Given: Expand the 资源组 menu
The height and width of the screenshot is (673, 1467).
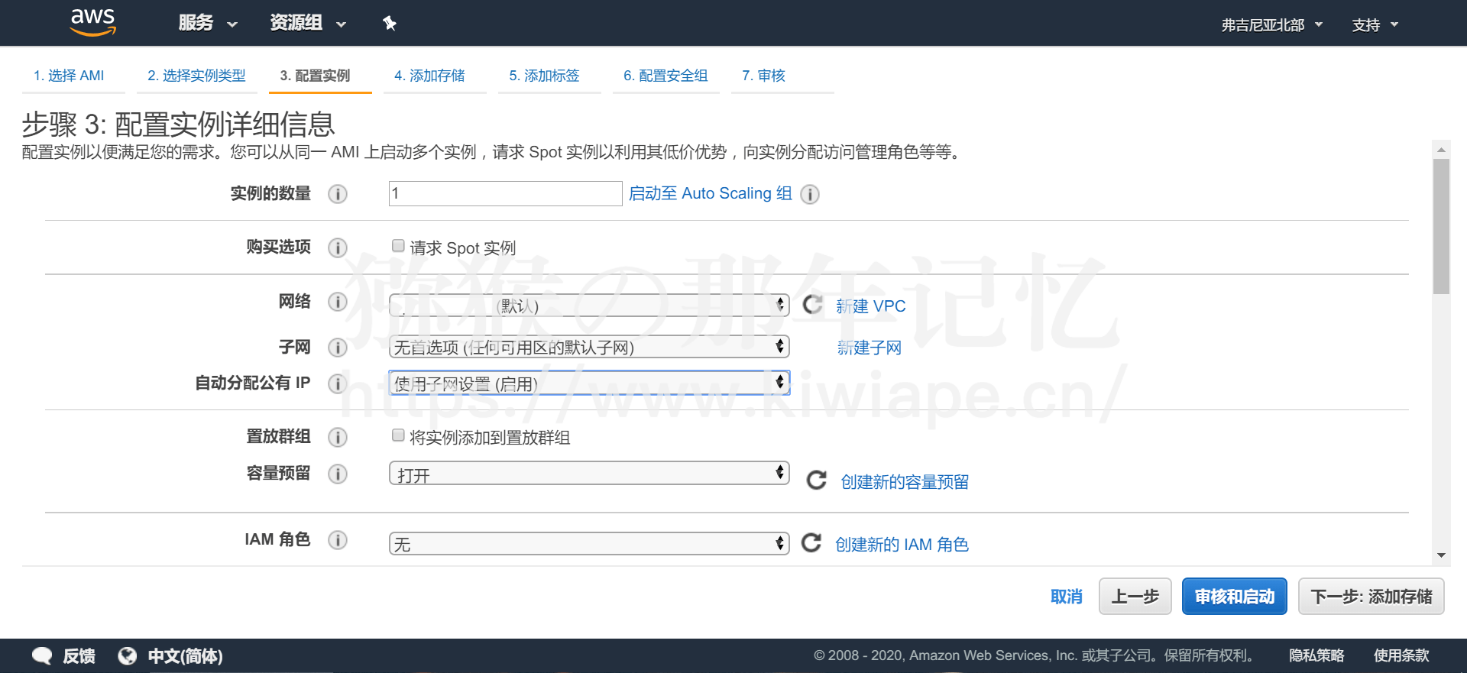Looking at the screenshot, I should coord(308,23).
